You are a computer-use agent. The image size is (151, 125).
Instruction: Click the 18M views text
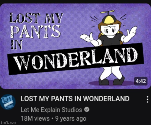35,118
